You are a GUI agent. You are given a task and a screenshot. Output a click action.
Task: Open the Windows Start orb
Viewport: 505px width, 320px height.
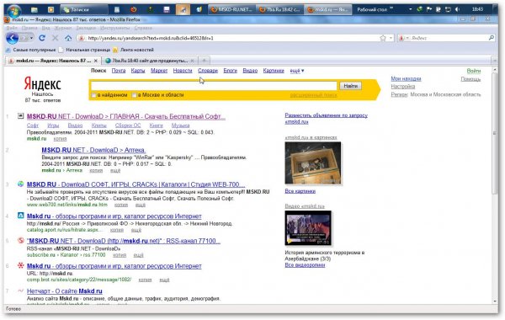(13, 10)
